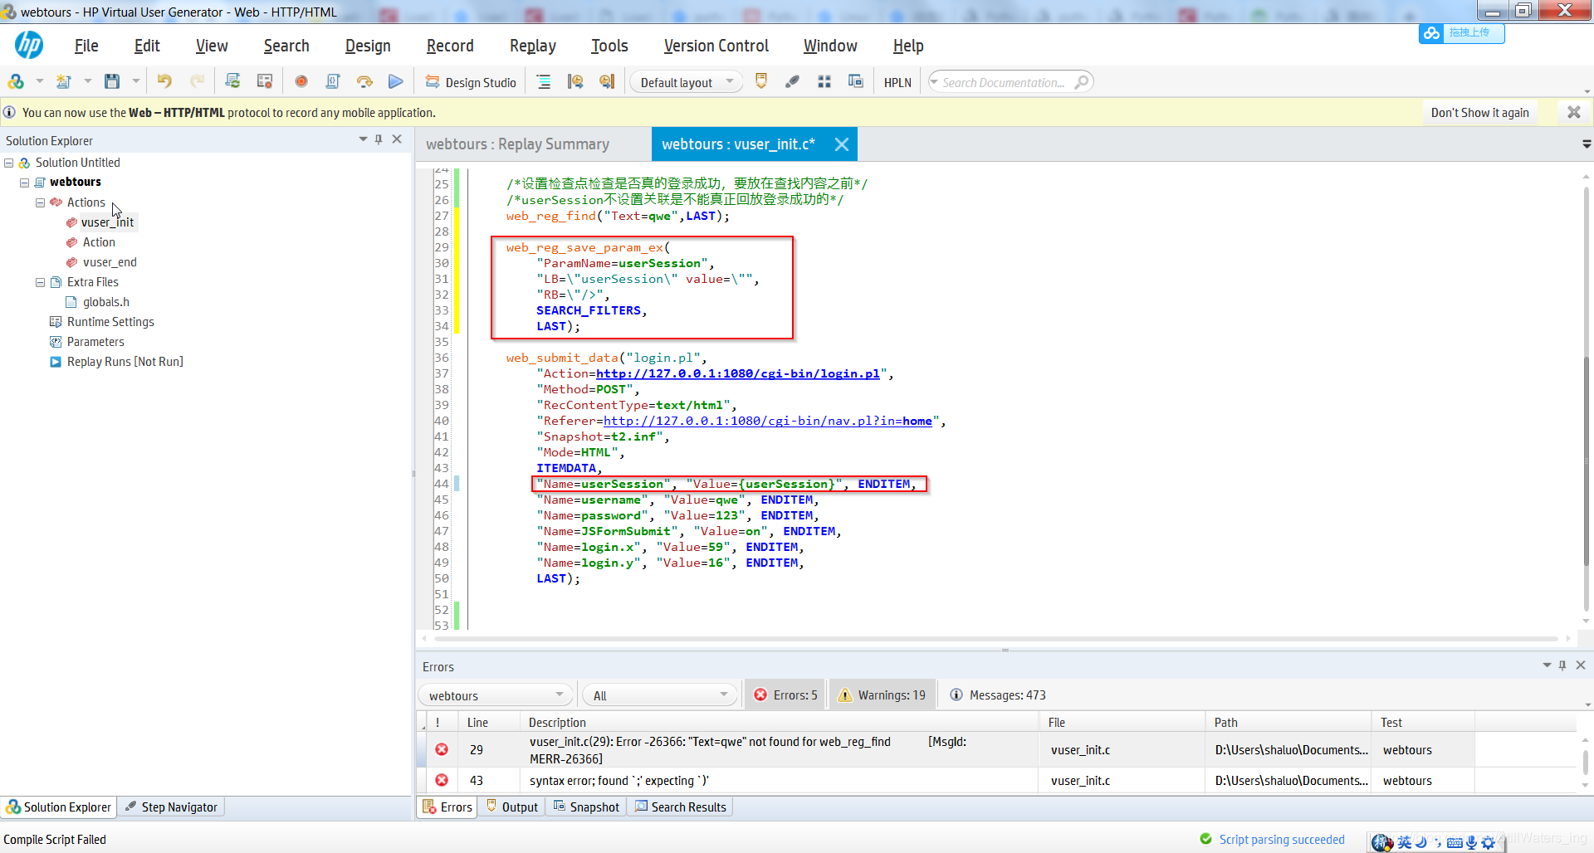Open Runtime Settings node
The width and height of the screenshot is (1594, 853).
(x=110, y=322)
